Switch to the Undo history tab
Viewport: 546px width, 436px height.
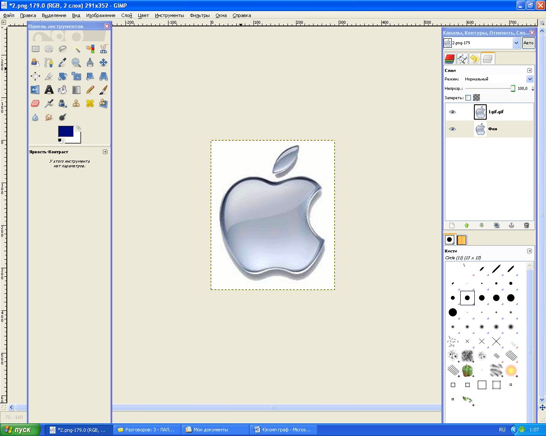pyautogui.click(x=475, y=59)
